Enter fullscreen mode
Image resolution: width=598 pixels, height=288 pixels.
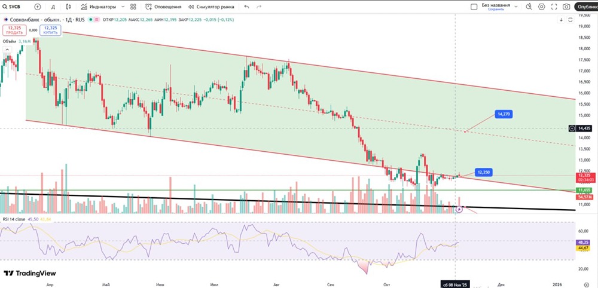pos(554,7)
